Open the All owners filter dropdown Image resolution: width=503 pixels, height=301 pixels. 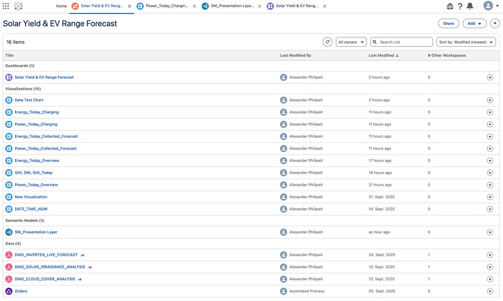pos(351,42)
